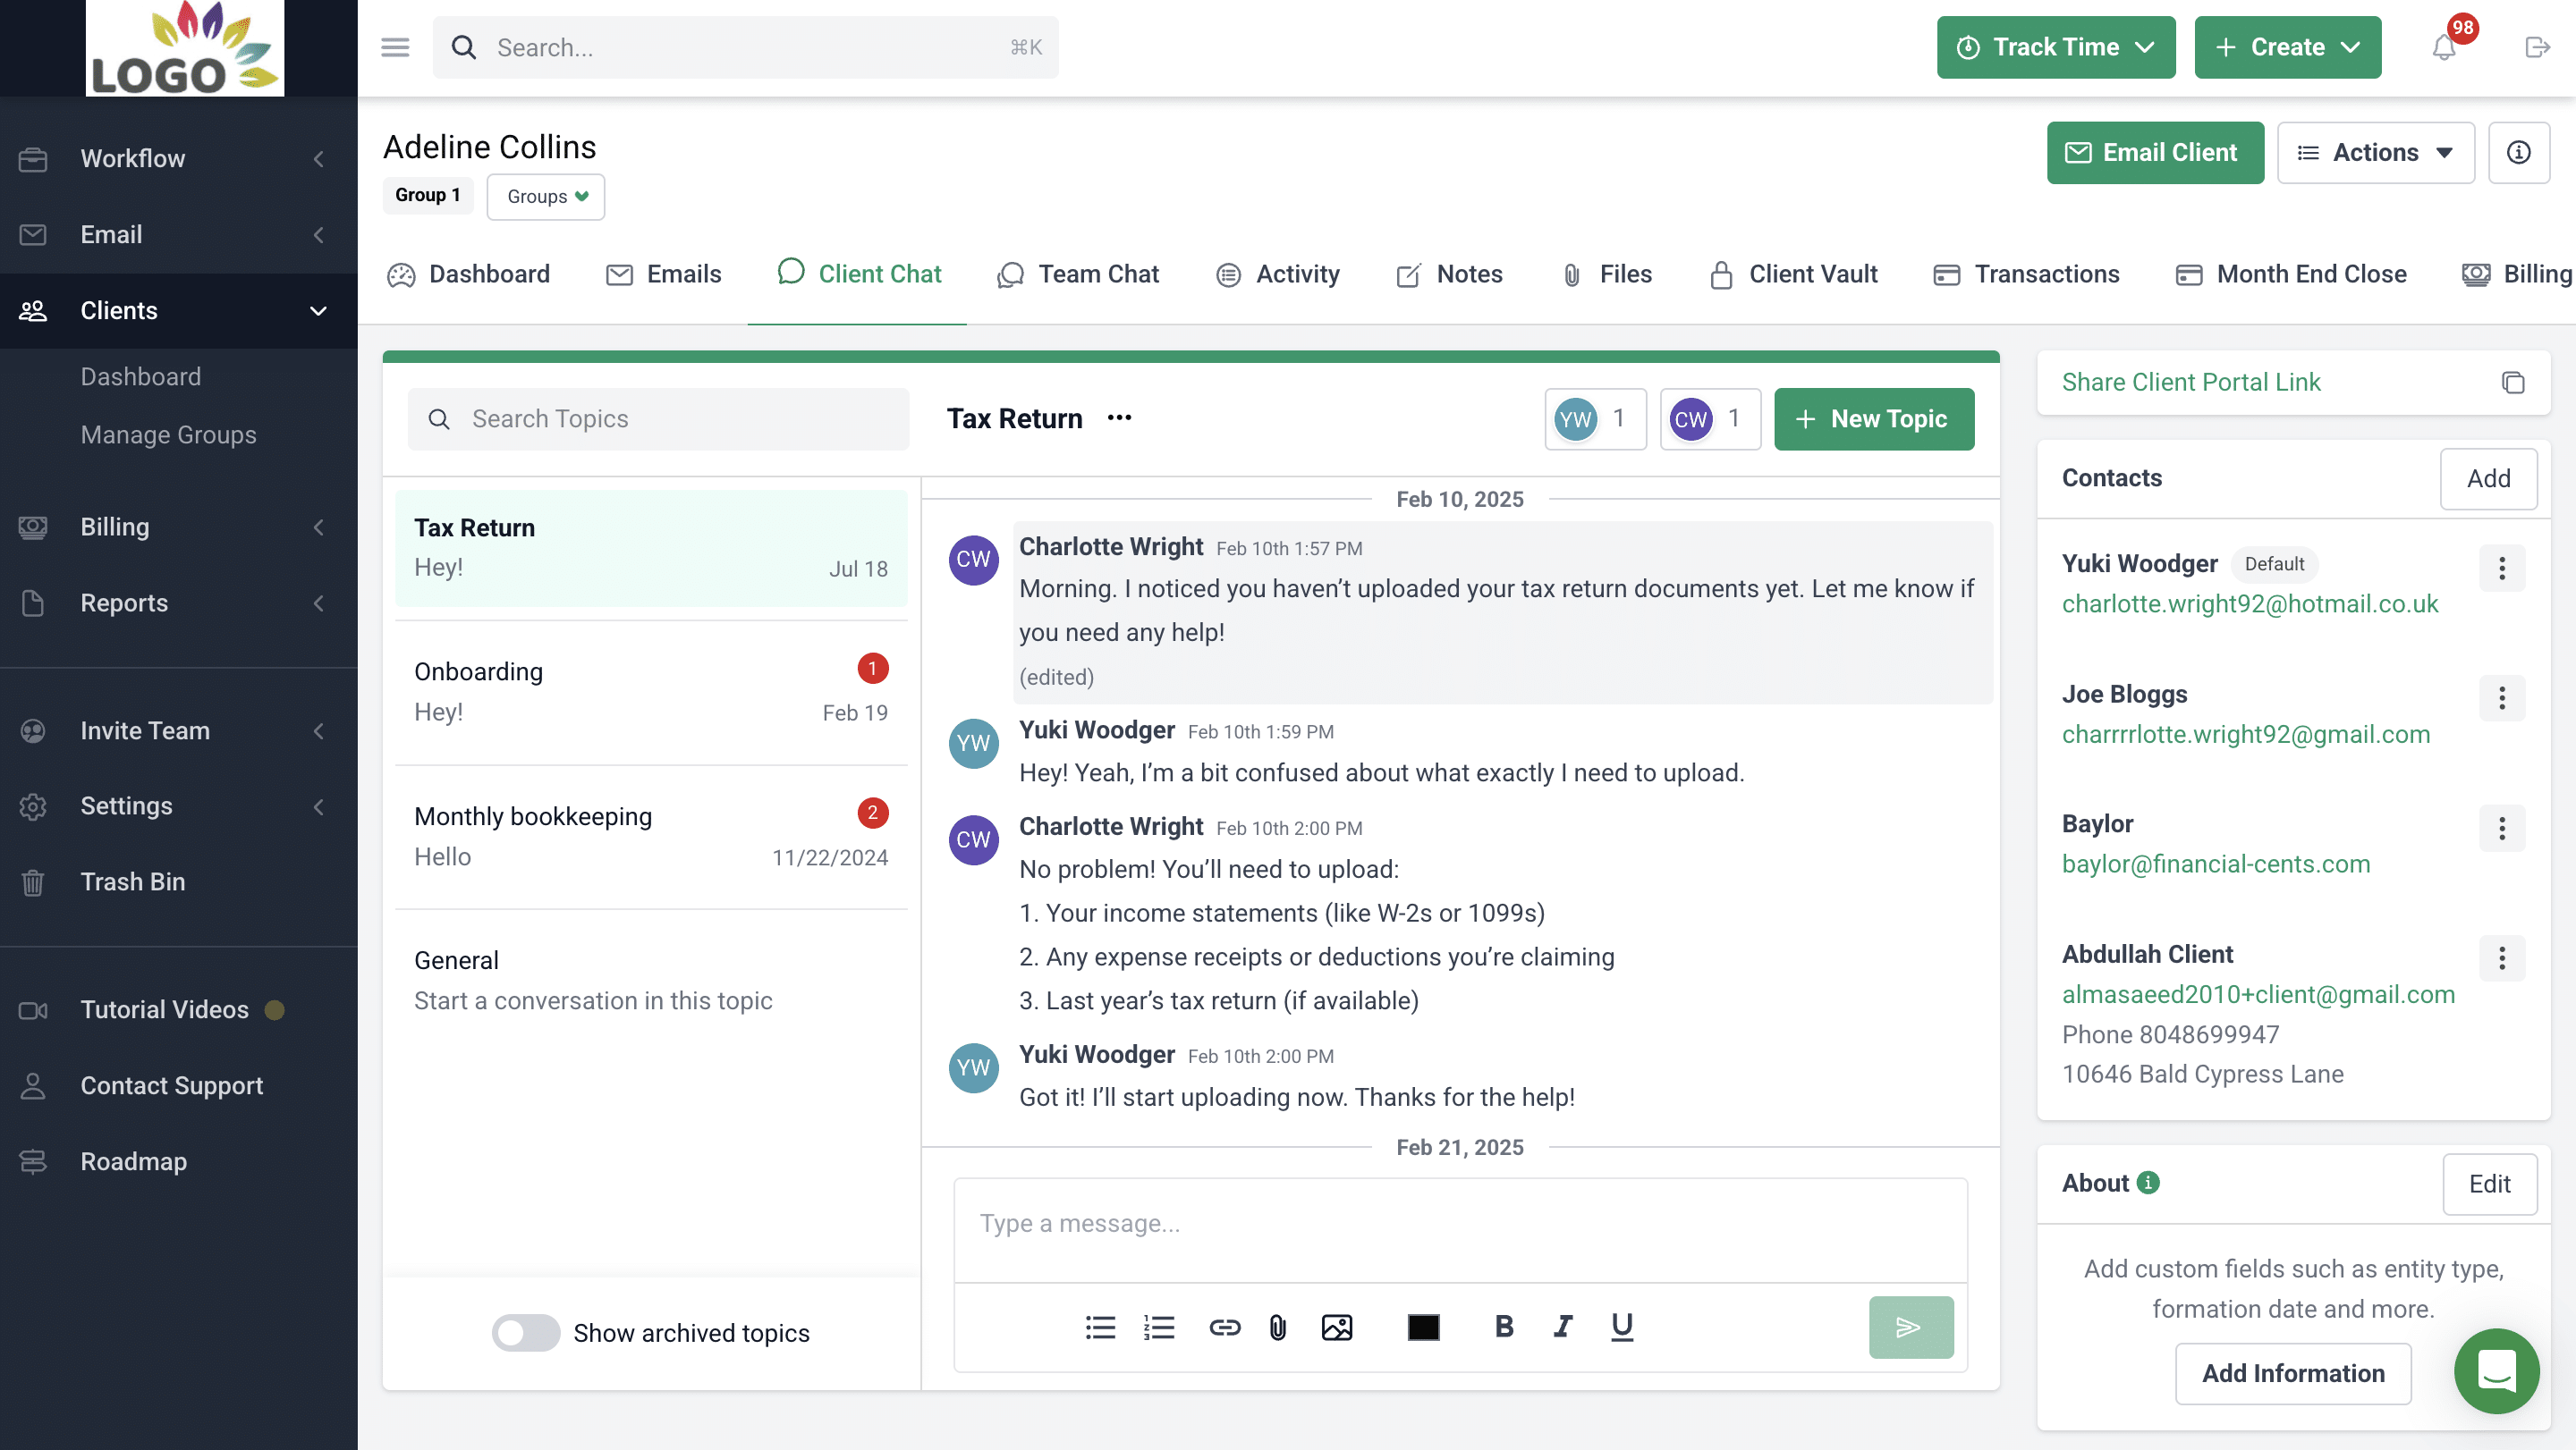Click the Email Client button
Screen dimensions: 2576x1450
pyautogui.click(x=2155, y=152)
